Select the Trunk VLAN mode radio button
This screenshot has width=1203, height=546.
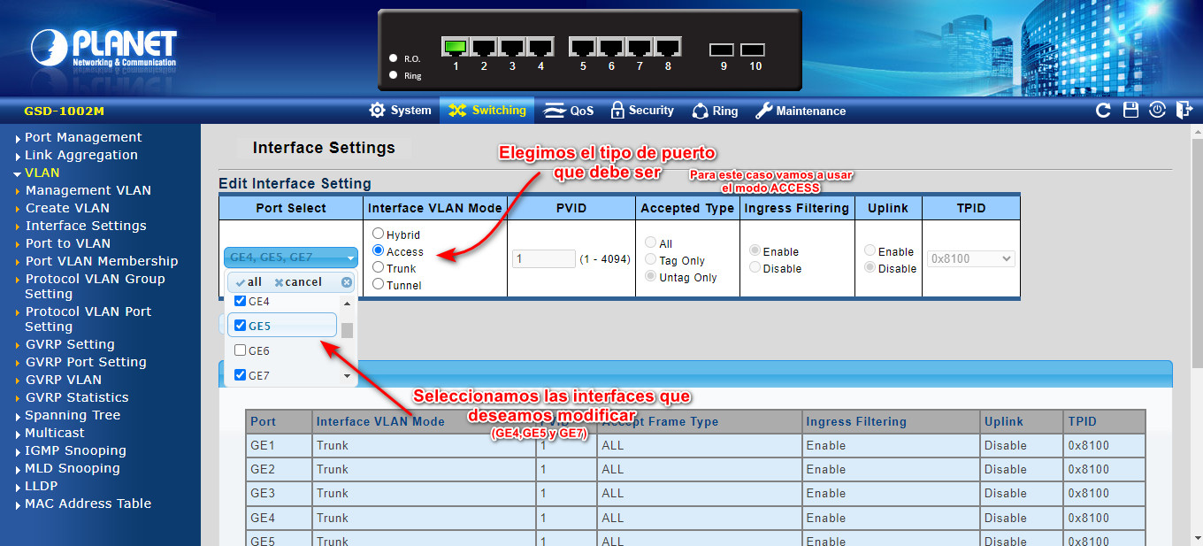pyautogui.click(x=379, y=268)
